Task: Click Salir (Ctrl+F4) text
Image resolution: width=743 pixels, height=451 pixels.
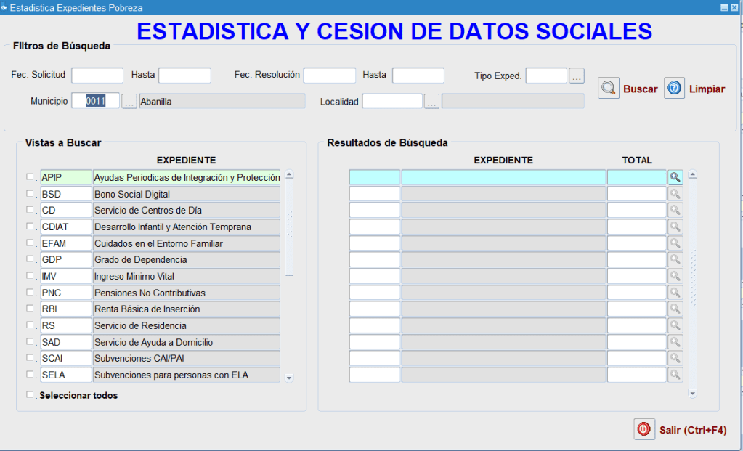Action: coord(692,430)
